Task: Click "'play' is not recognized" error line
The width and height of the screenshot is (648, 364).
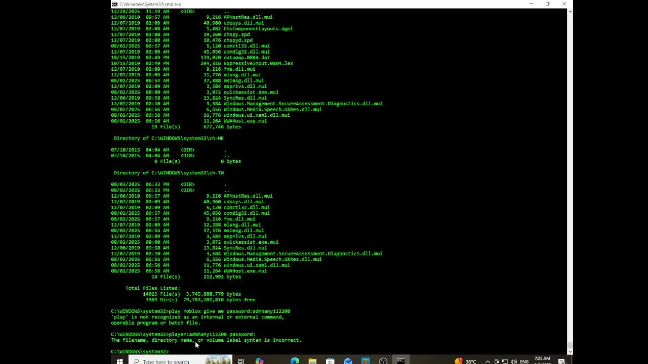Action: [x=197, y=317]
